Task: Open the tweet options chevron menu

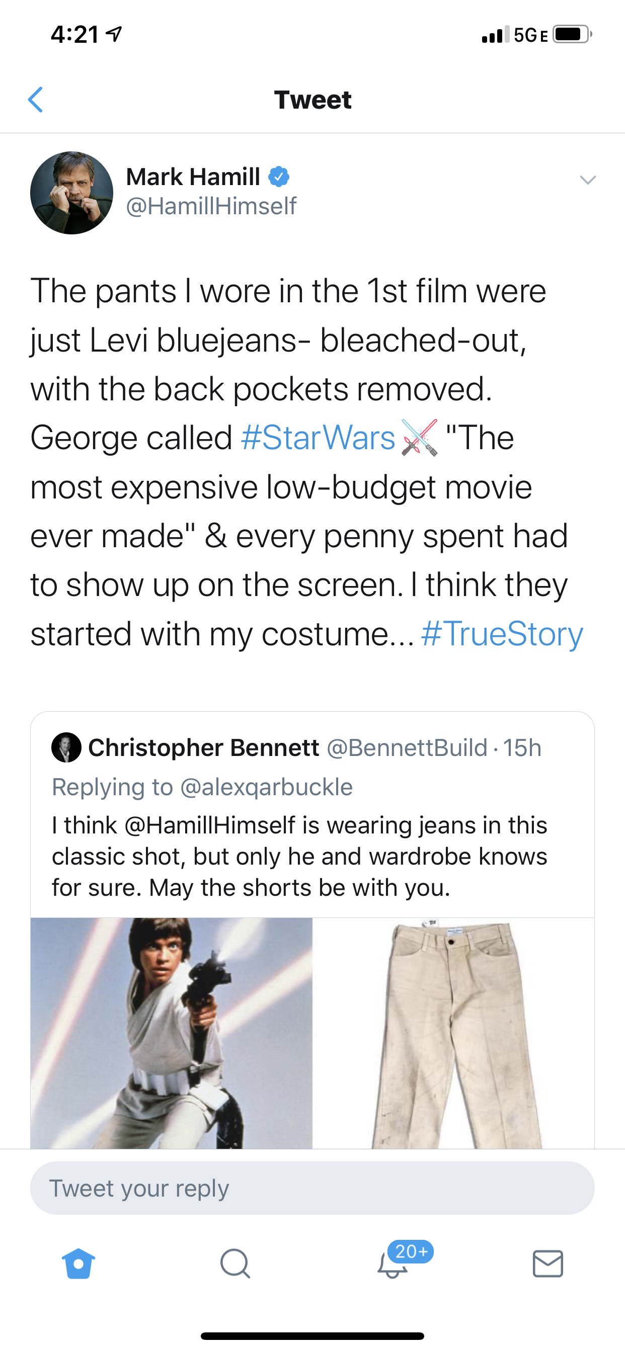Action: [588, 180]
